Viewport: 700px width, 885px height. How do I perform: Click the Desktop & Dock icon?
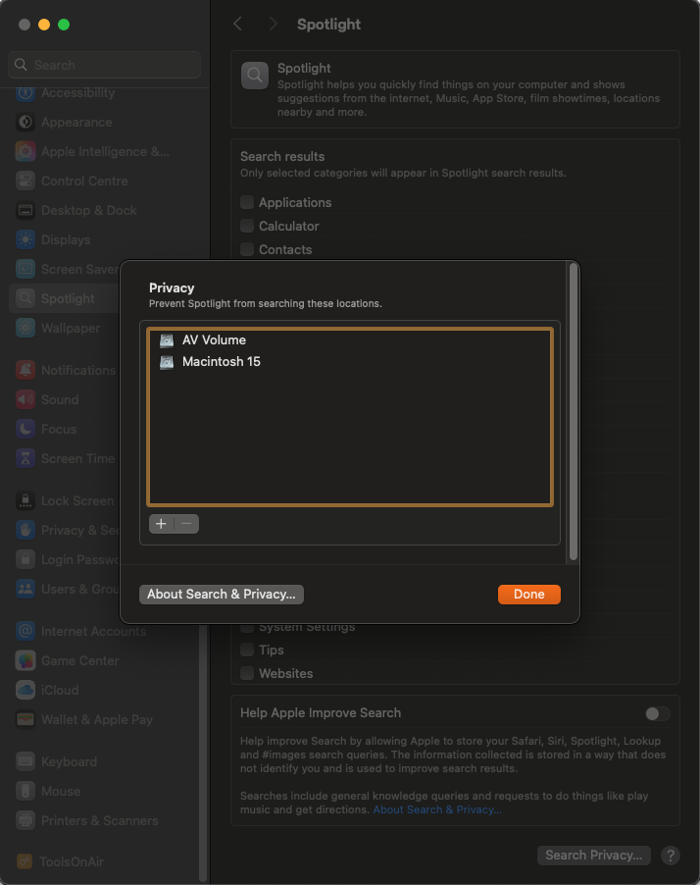click(25, 210)
